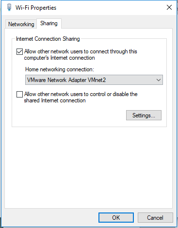Image resolution: width=178 pixels, height=228 pixels.
Task: Enable the control or disable shared connection checkbox
Action: pos(19,95)
